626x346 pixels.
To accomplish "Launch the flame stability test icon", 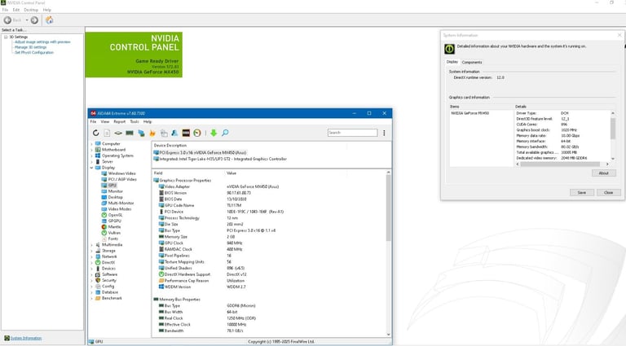I will [x=152, y=134].
